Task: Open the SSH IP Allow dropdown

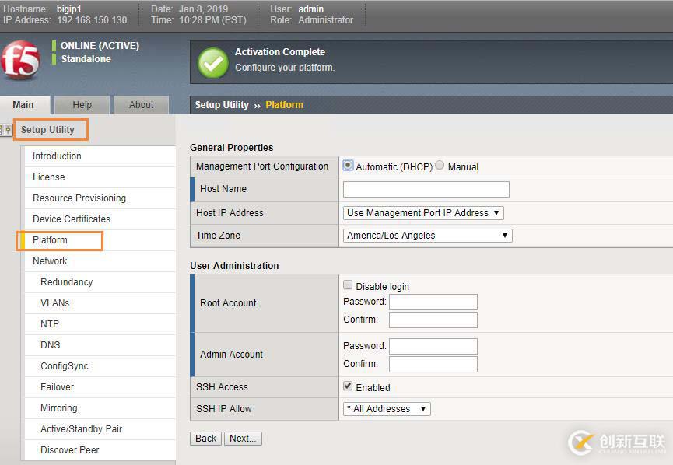Action: pos(387,409)
